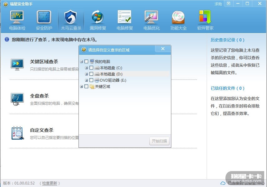Switch to 安全防护 tab label
The image size is (267, 187).
(x=44, y=28)
